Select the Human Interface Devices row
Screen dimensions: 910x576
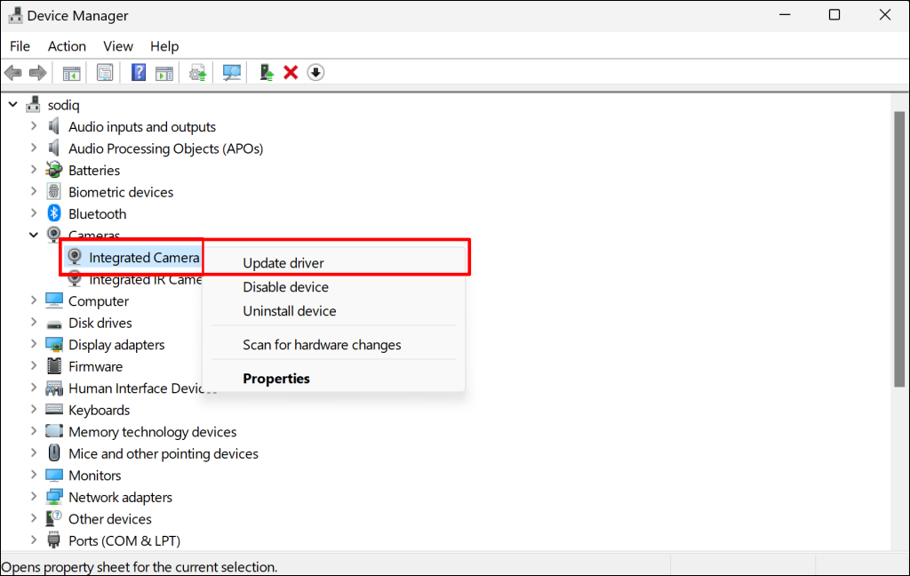coord(137,388)
